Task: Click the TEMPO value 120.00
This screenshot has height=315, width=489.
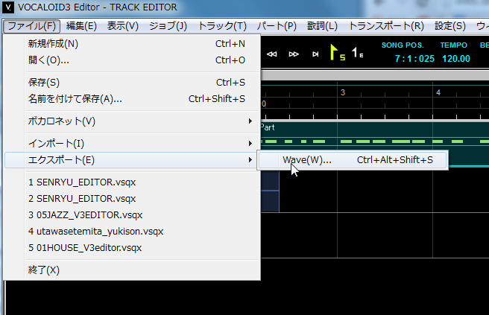Action: pos(456,59)
